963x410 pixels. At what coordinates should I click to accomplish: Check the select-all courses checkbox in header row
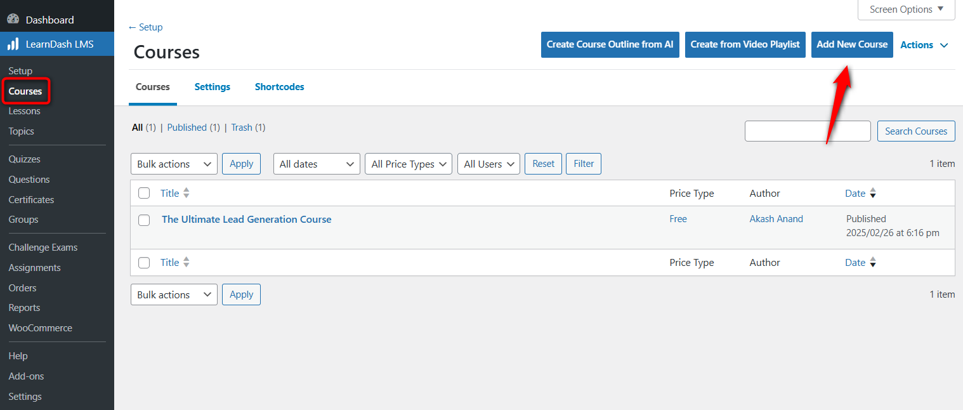(x=144, y=192)
